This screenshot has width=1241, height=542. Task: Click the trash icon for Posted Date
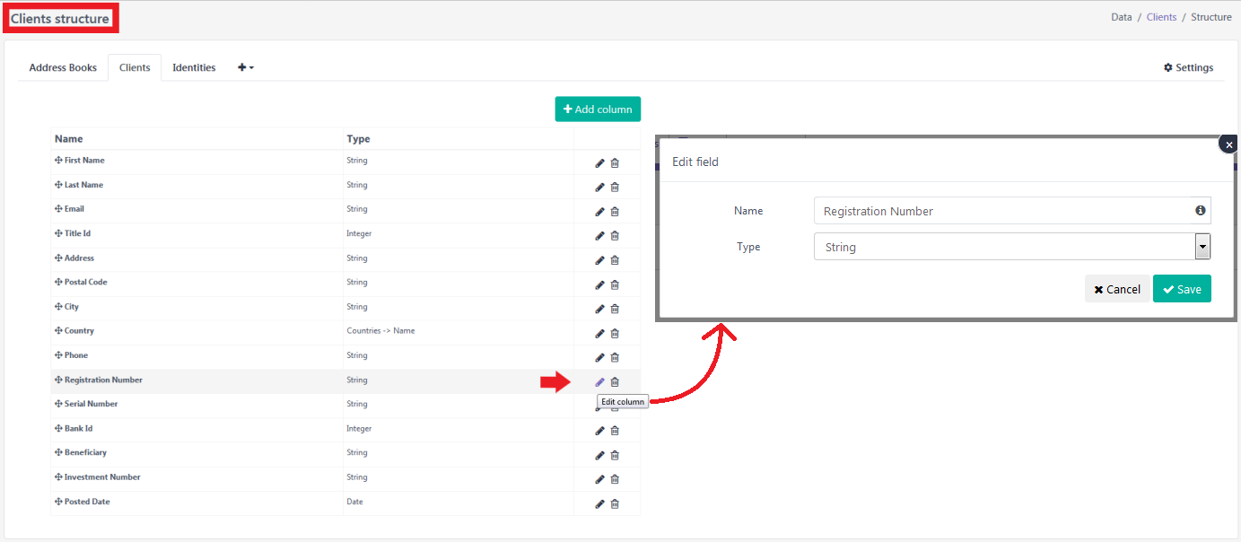coord(615,503)
